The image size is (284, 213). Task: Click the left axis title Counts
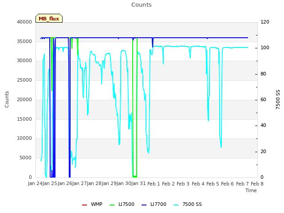click(x=7, y=99)
